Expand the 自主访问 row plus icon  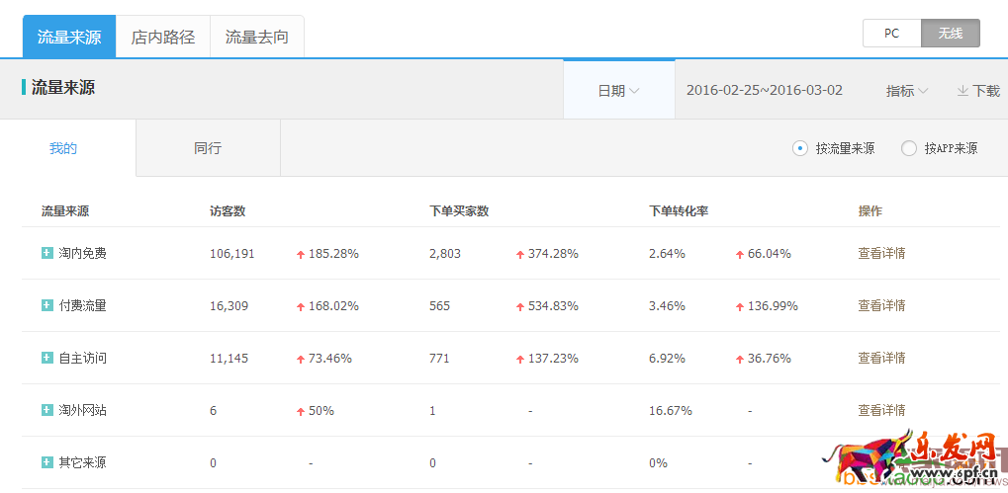(x=46, y=358)
